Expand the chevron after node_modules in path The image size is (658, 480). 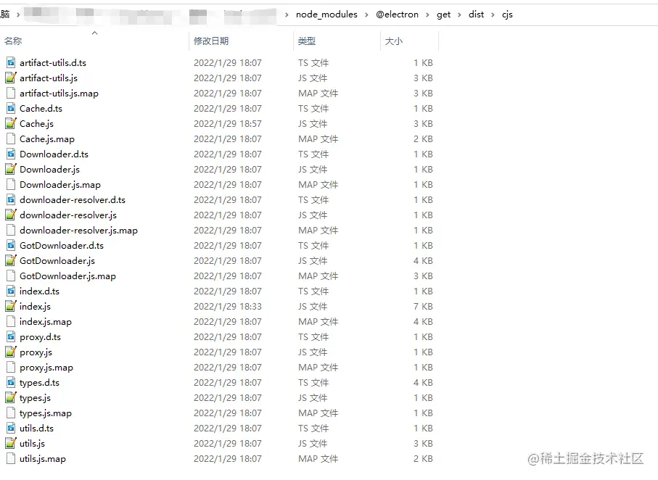coord(366,15)
